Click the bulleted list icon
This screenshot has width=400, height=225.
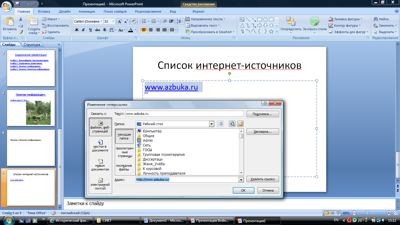144,21
